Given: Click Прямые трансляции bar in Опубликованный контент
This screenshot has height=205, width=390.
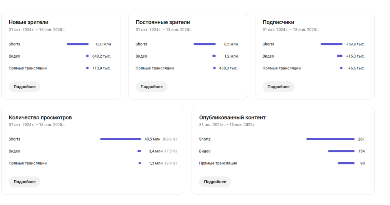Looking at the screenshot, I should point(346,163).
